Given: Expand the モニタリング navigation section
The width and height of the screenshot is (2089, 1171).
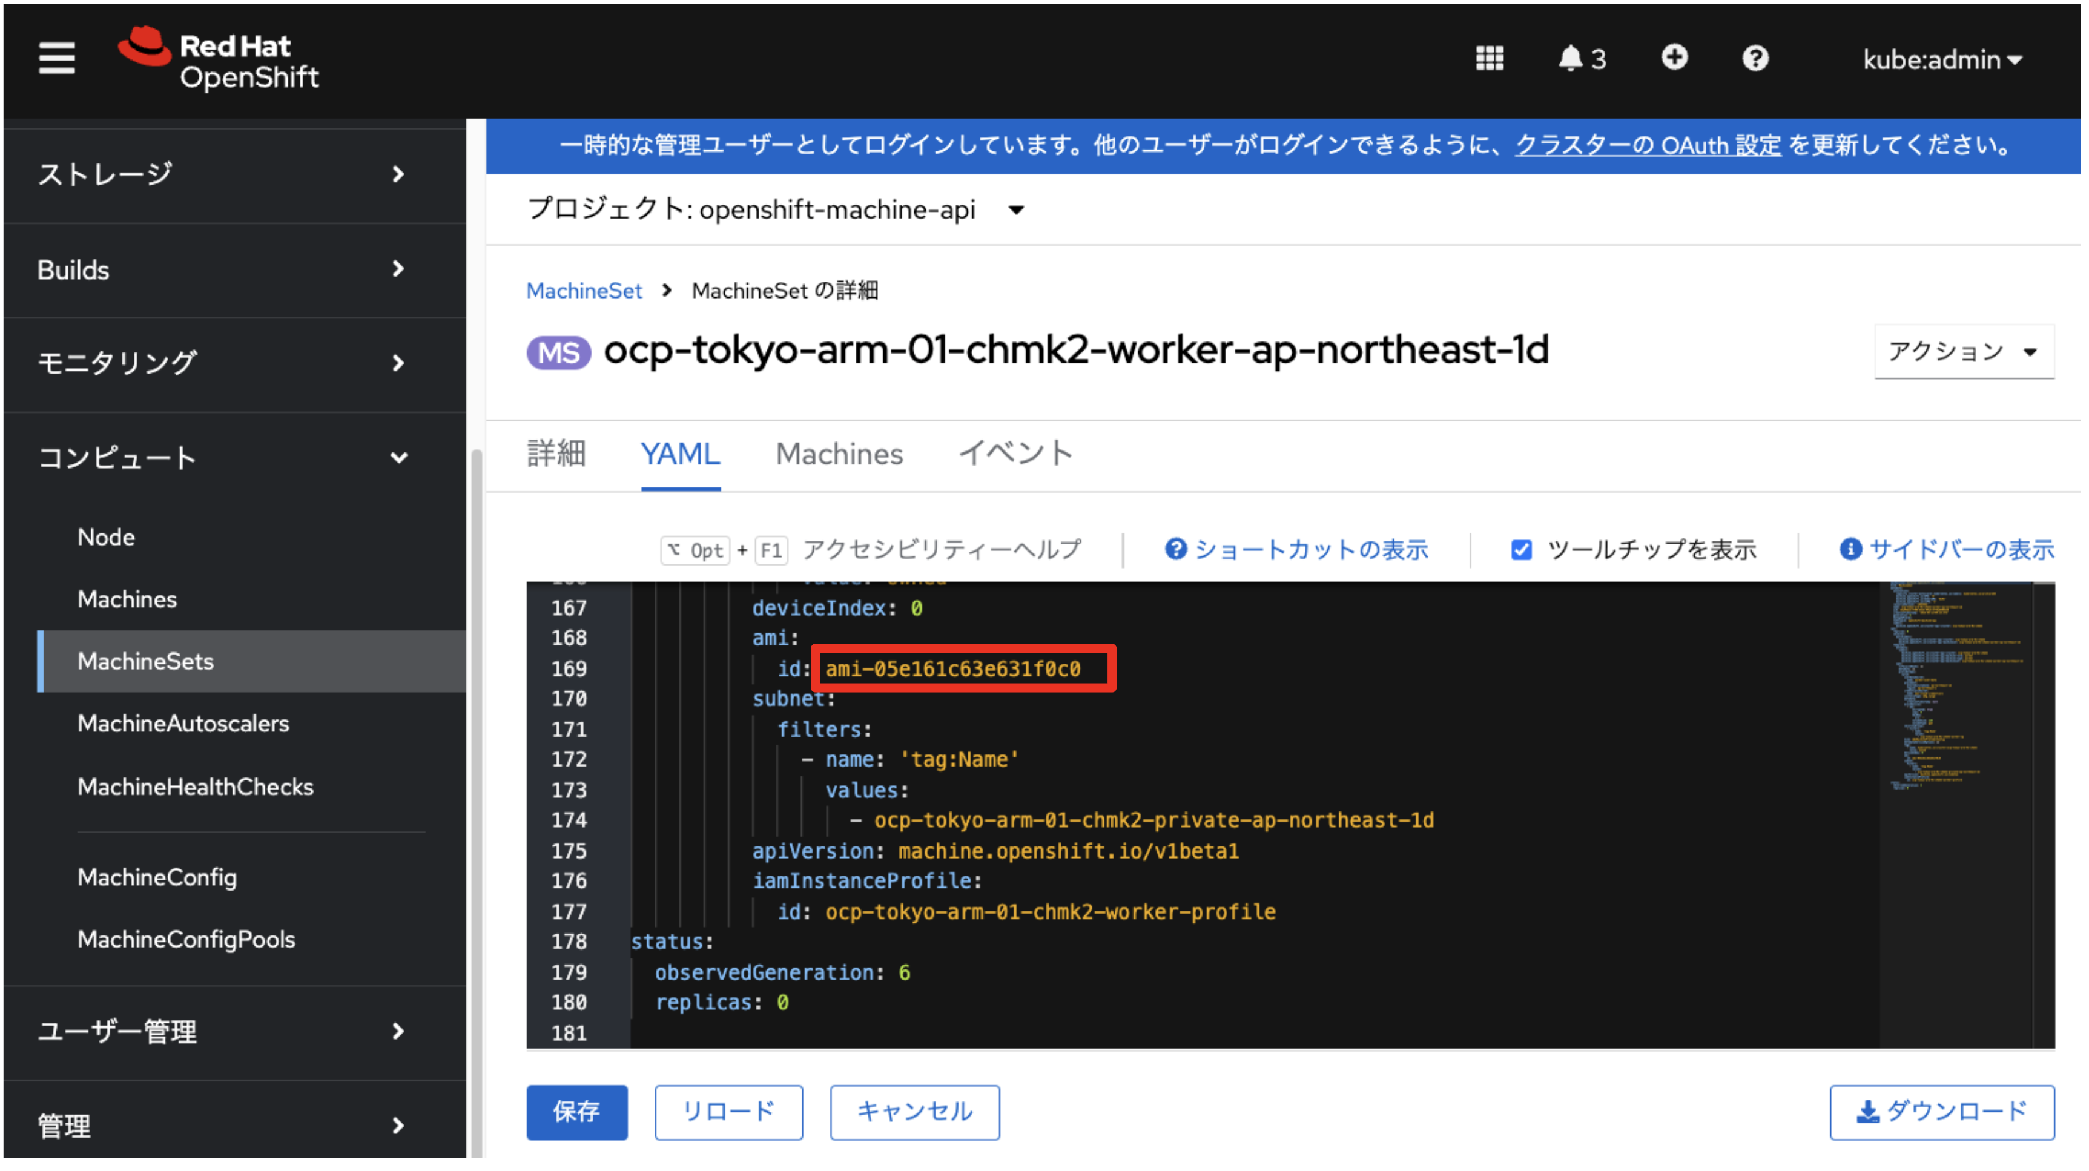Looking at the screenshot, I should pos(234,364).
